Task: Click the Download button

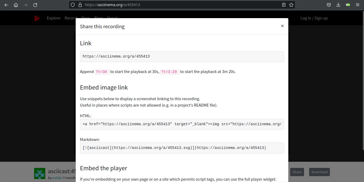Action: click(x=319, y=172)
